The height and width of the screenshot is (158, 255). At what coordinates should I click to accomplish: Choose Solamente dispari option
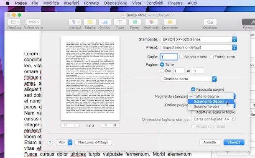[x=211, y=102]
